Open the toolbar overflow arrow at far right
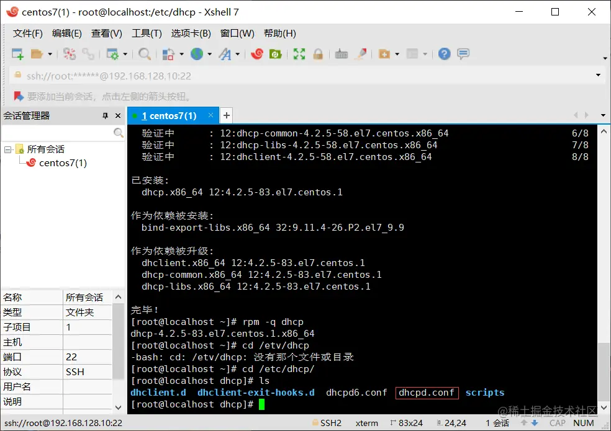Viewport: 611px width, 431px height. tap(605, 58)
